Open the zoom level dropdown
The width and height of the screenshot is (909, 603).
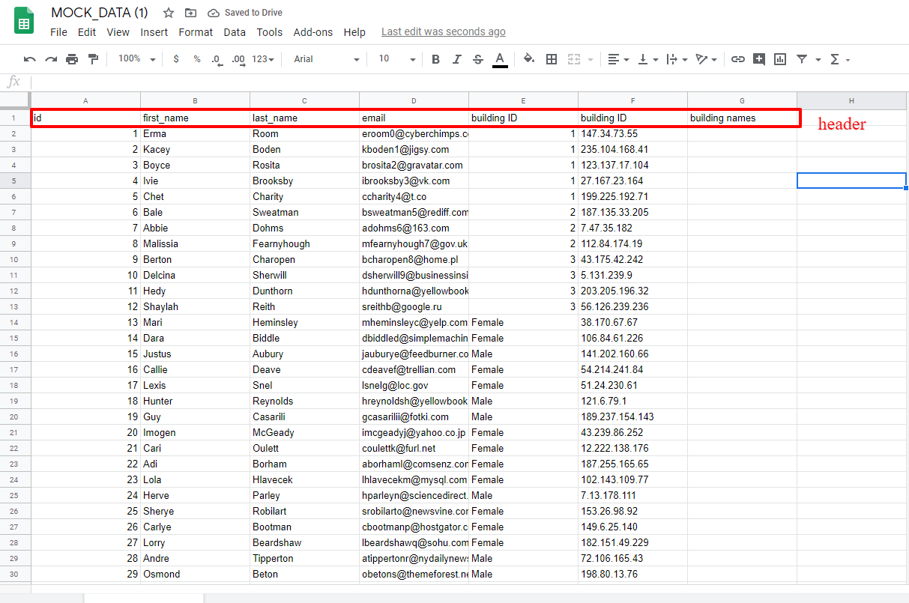coord(137,59)
